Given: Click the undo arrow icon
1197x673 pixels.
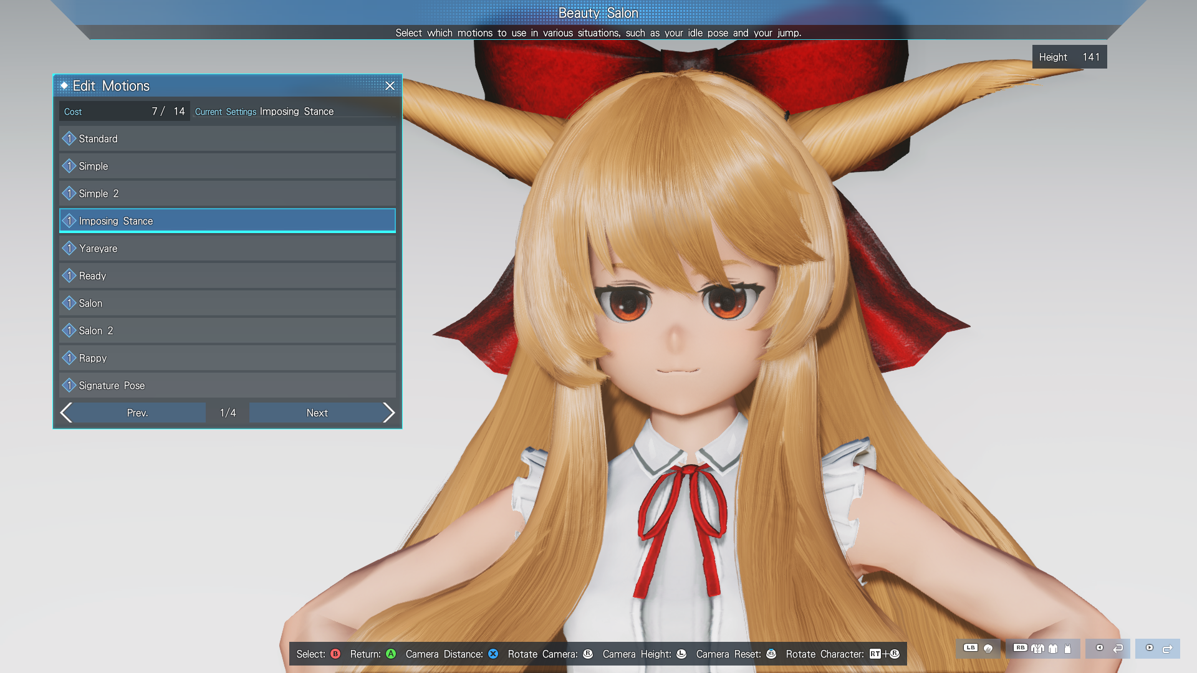Looking at the screenshot, I should pyautogui.click(x=1118, y=649).
